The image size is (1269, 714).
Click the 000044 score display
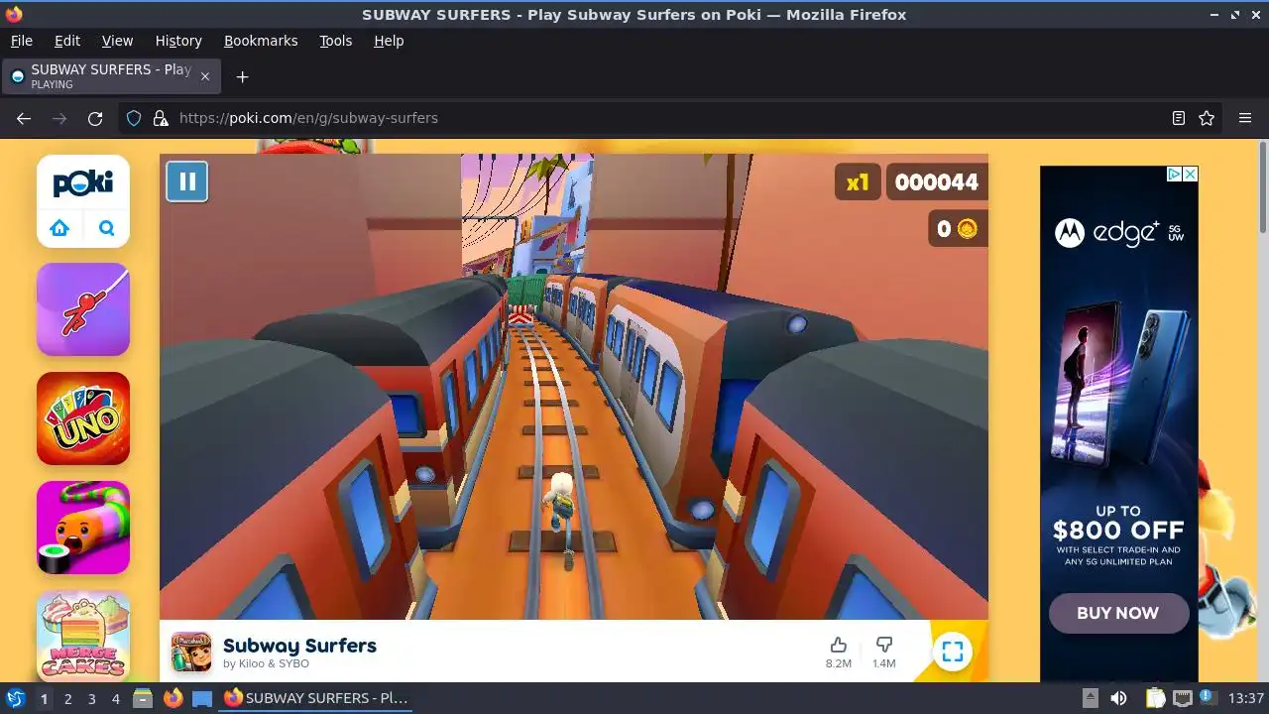pos(937,181)
